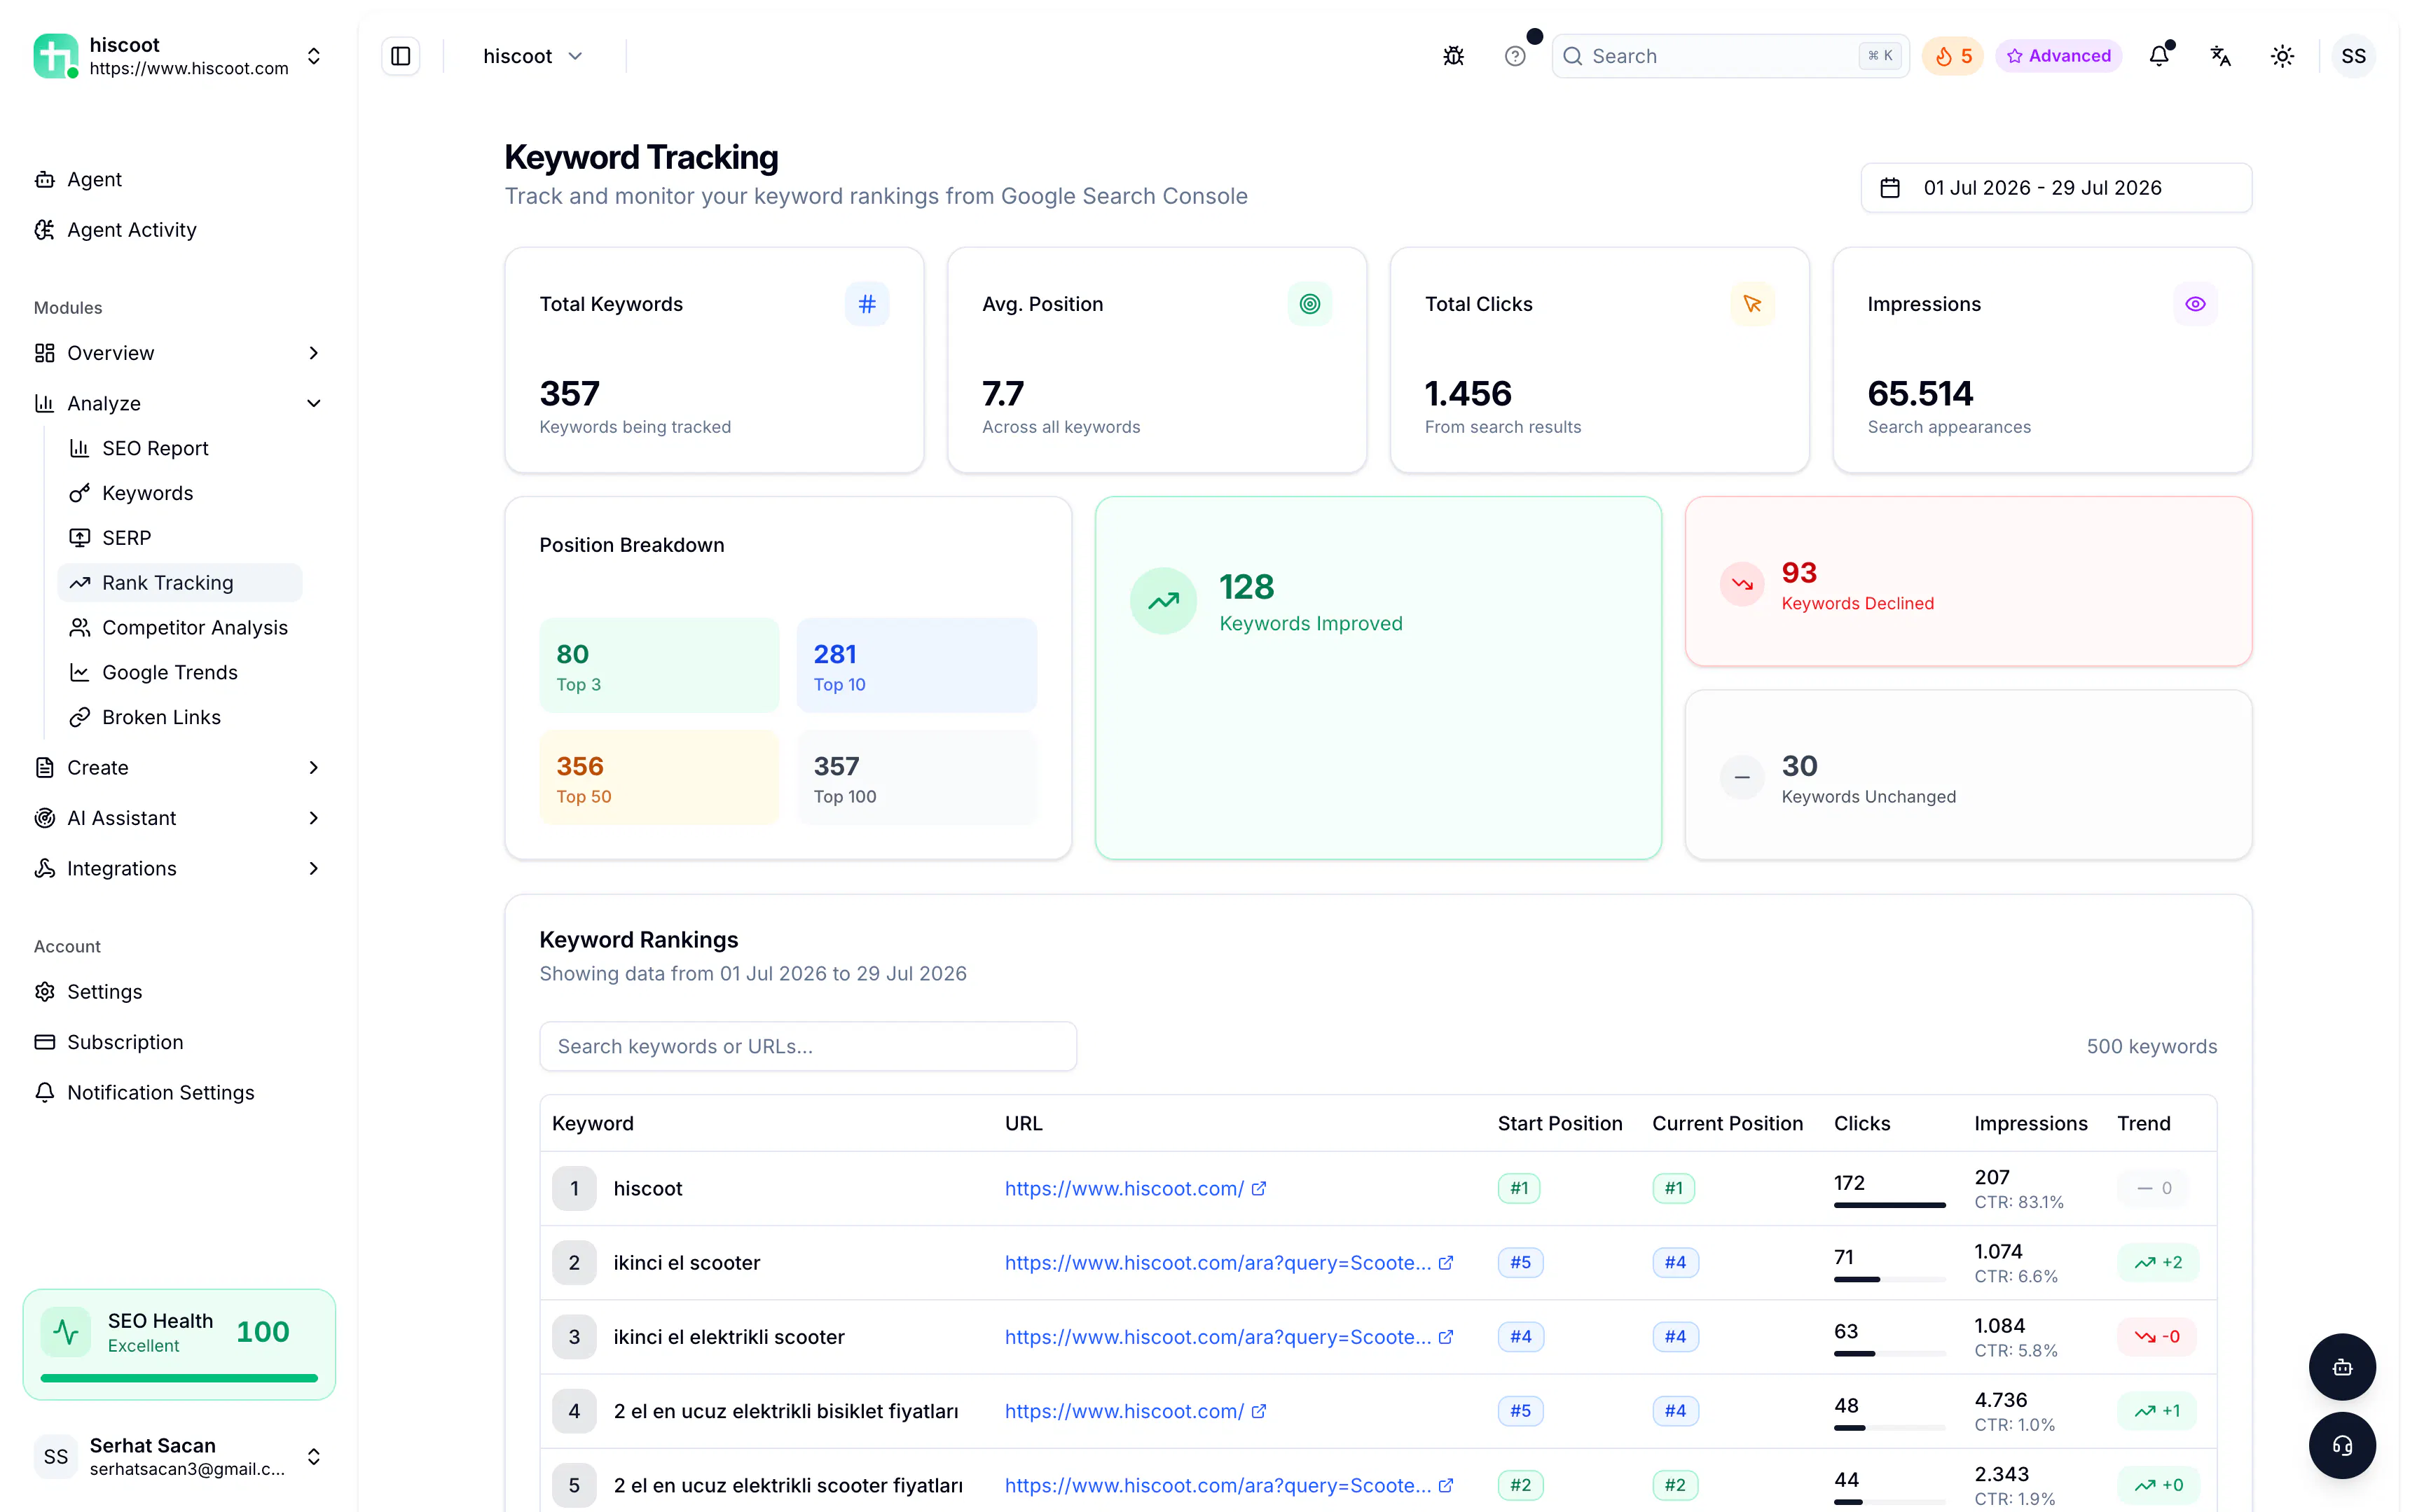Click the SEO Health progress bar

[x=179, y=1378]
